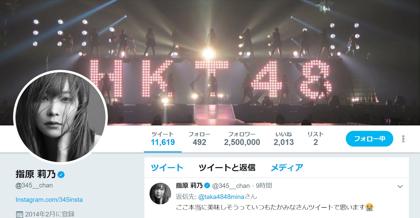420x218 pixels.
Task: Click the verified badge beside profile name
Action: click(x=61, y=175)
